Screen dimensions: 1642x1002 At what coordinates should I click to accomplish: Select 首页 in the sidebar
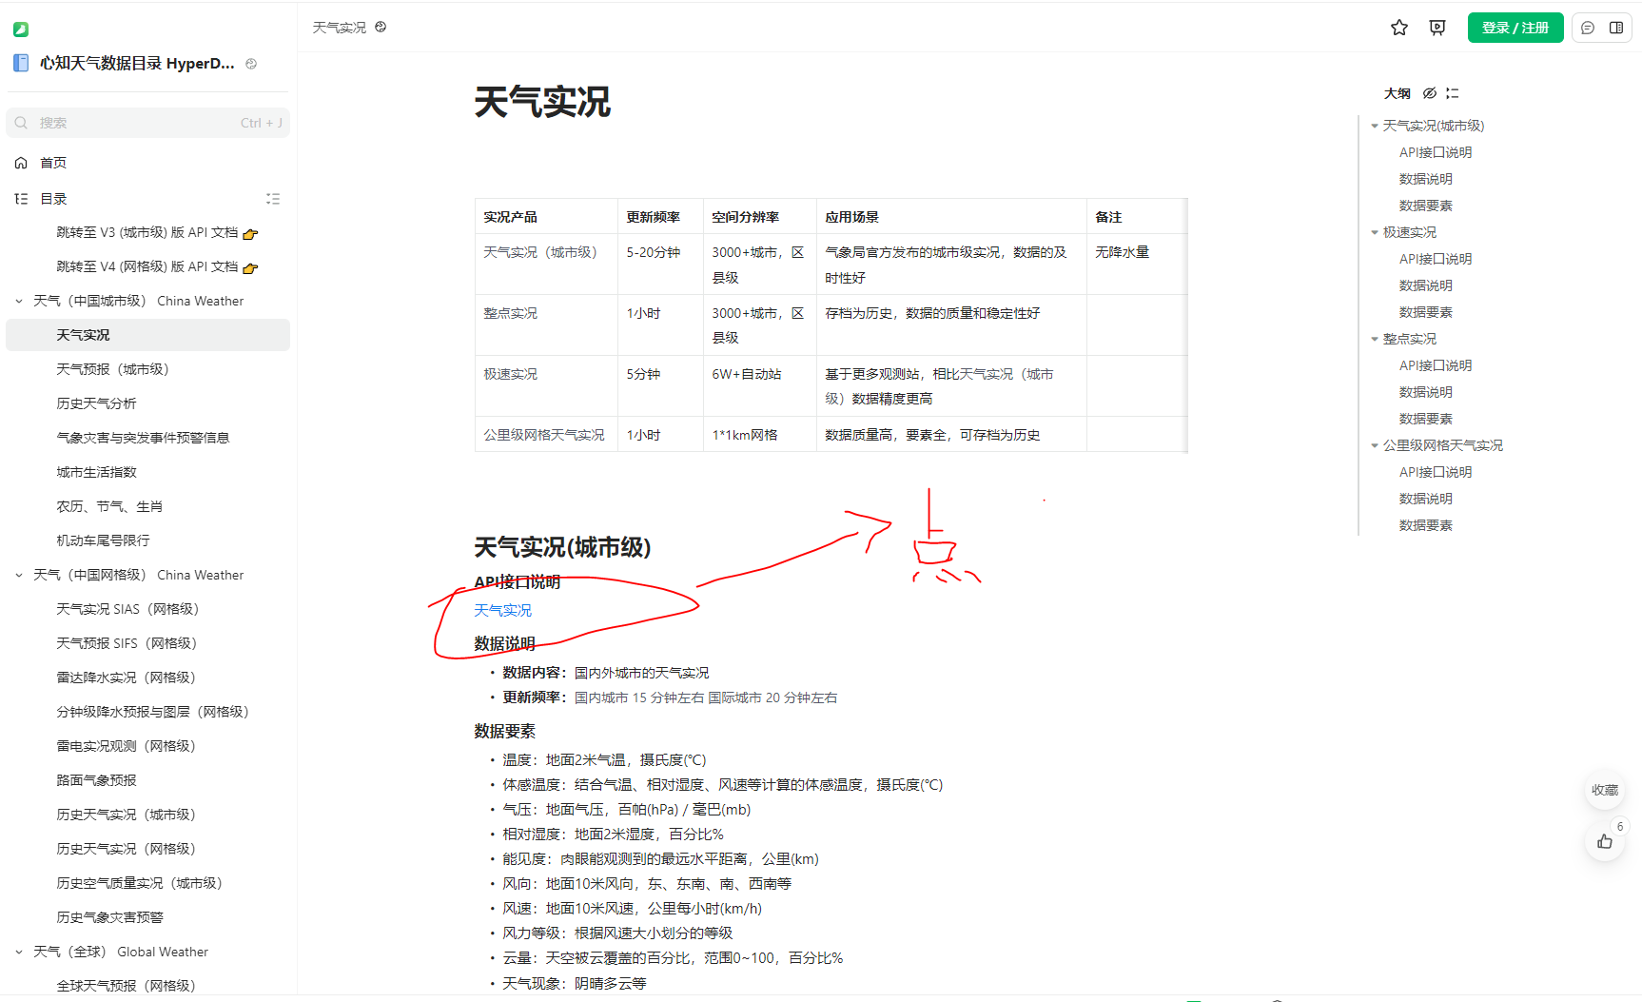click(53, 163)
